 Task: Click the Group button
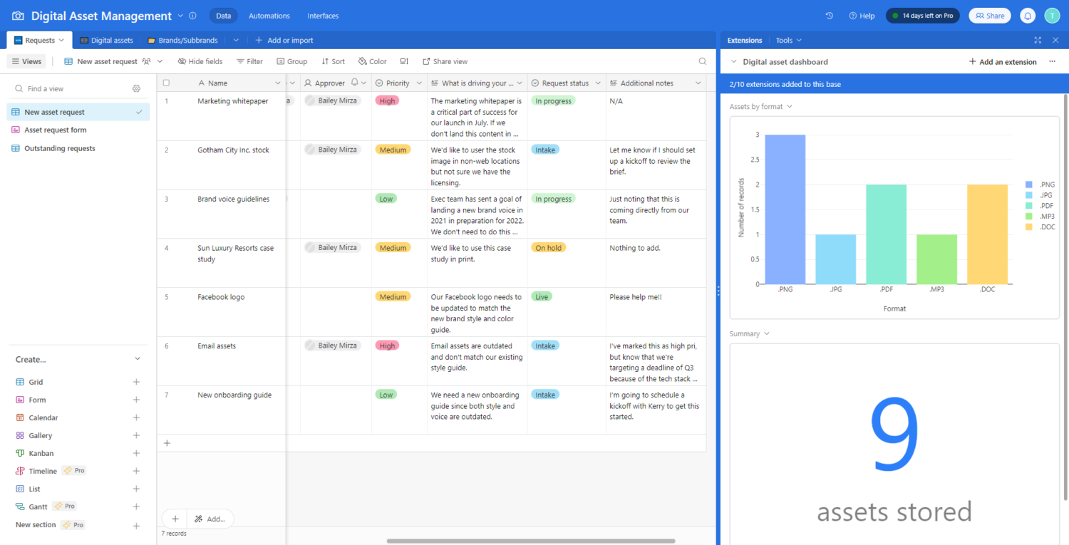coord(292,61)
